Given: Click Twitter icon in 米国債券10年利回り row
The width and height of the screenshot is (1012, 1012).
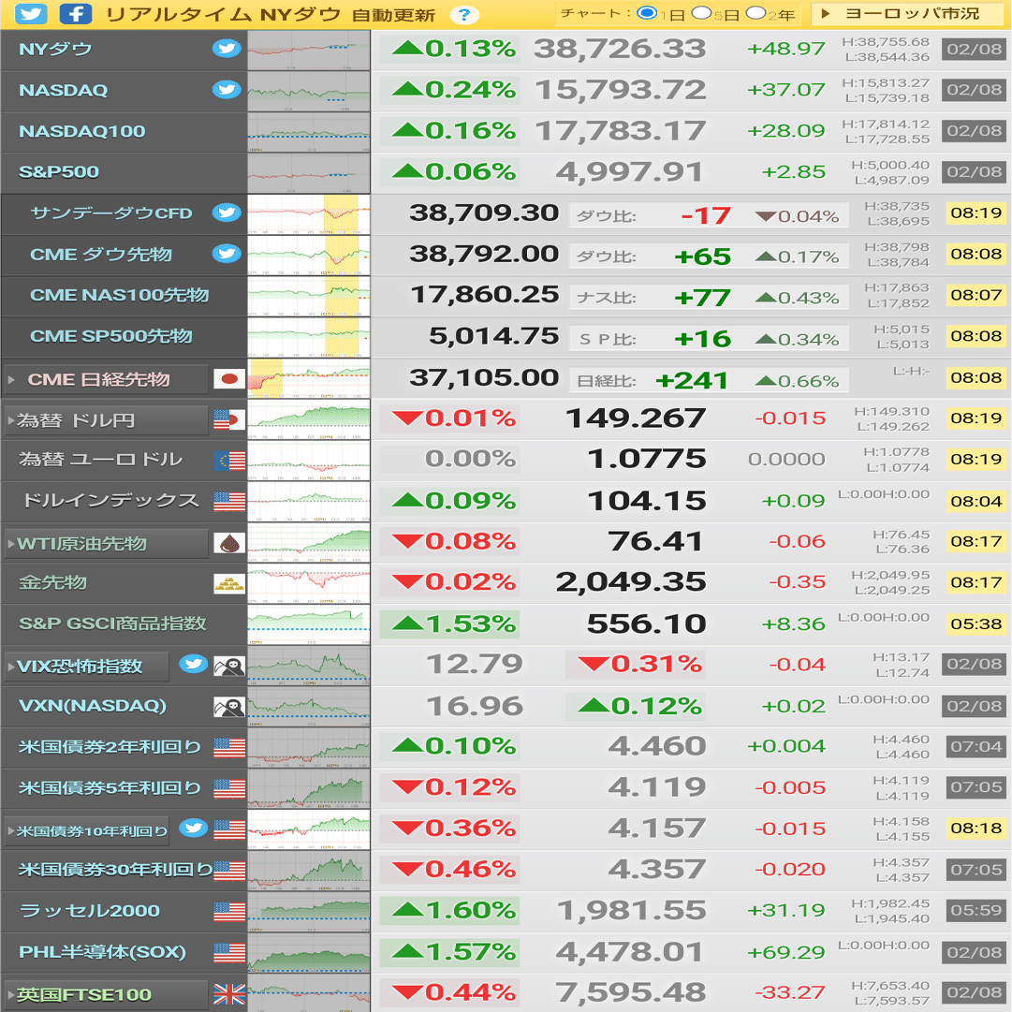Looking at the screenshot, I should [193, 829].
